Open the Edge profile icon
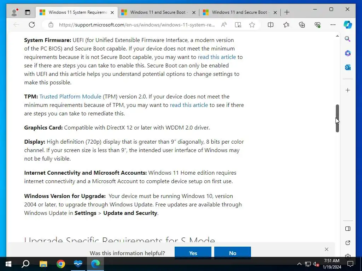 tap(14, 12)
